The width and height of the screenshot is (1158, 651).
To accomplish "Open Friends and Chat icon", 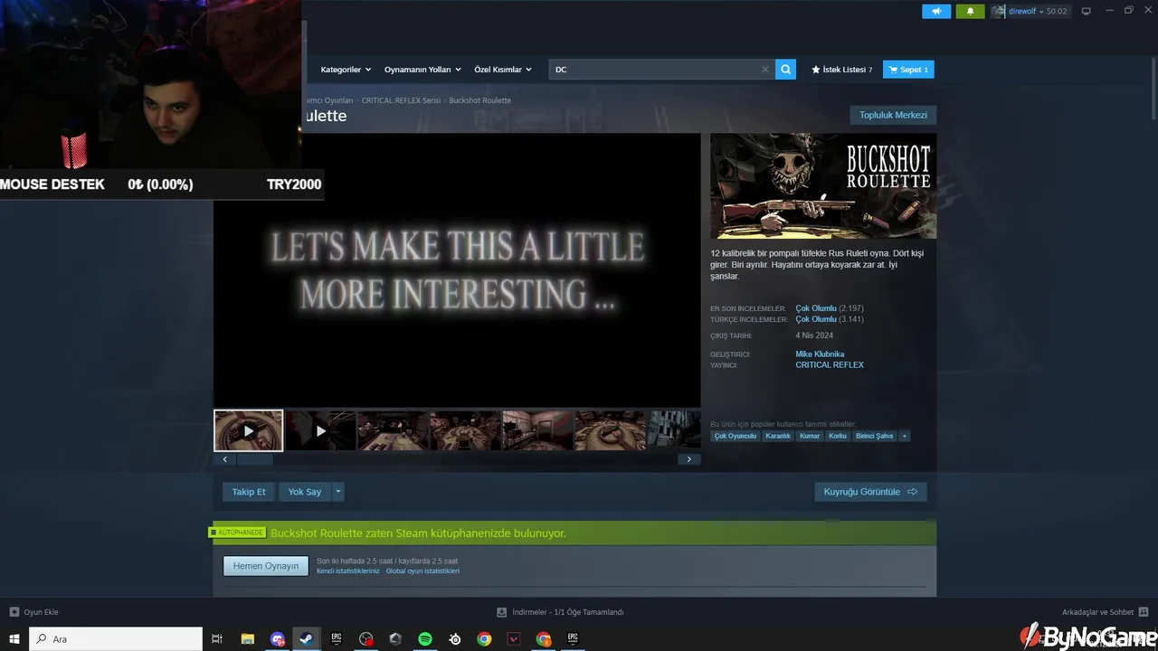I will coord(1144,612).
